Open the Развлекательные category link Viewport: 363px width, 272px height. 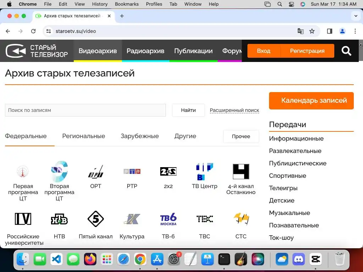pyautogui.click(x=295, y=151)
